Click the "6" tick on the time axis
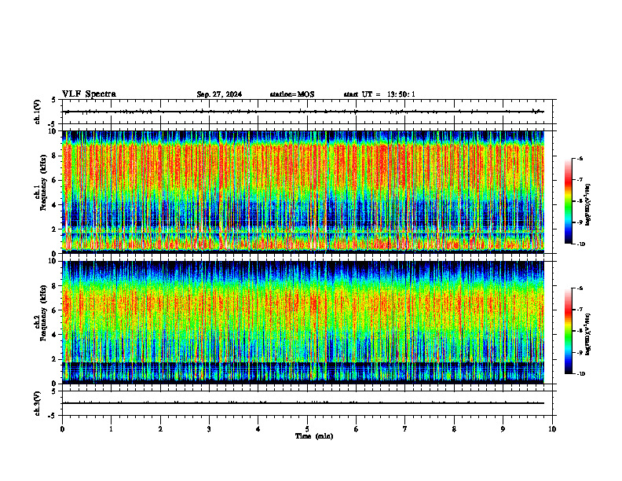 click(357, 429)
